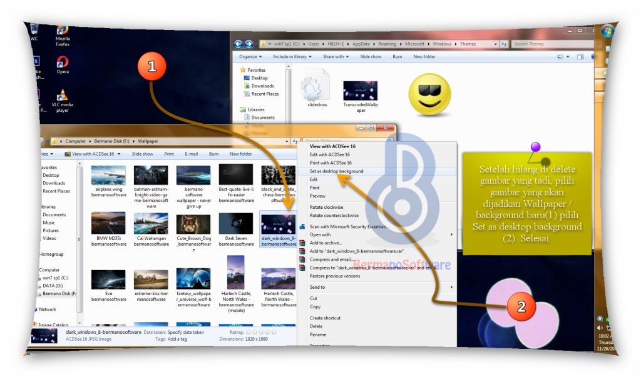Expand Open with submenu
641x377 pixels.
(376, 234)
